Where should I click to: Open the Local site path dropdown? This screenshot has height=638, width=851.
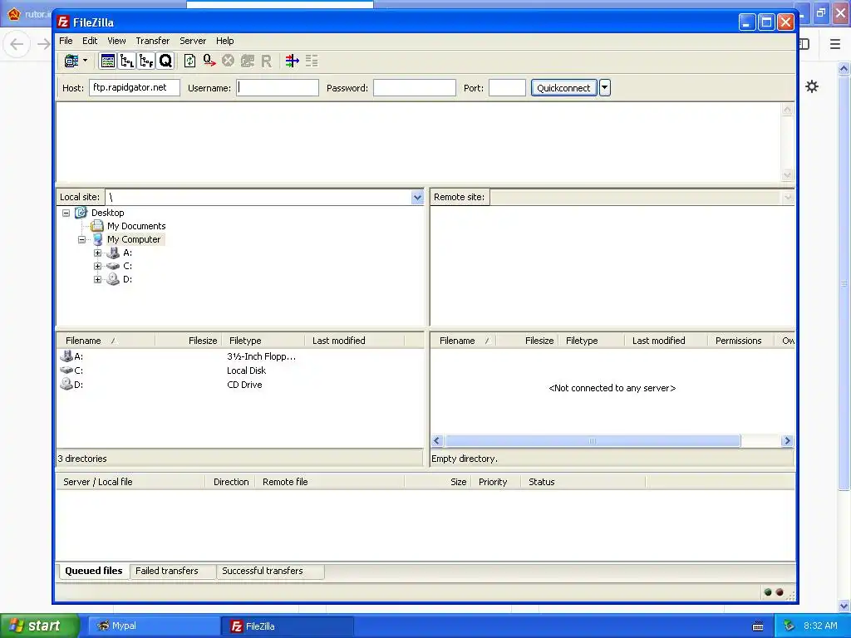point(417,198)
